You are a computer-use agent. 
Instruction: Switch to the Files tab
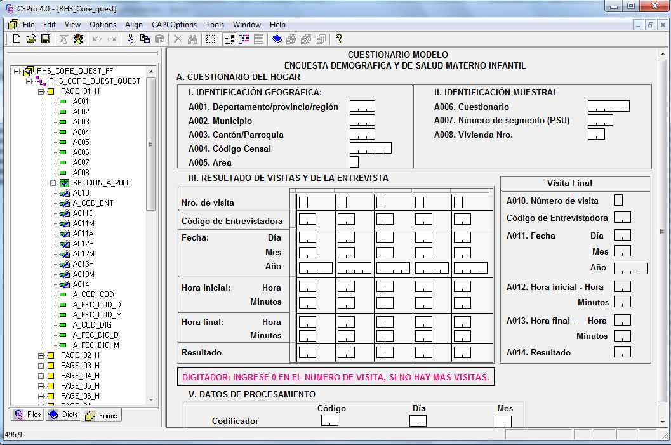pos(28,415)
